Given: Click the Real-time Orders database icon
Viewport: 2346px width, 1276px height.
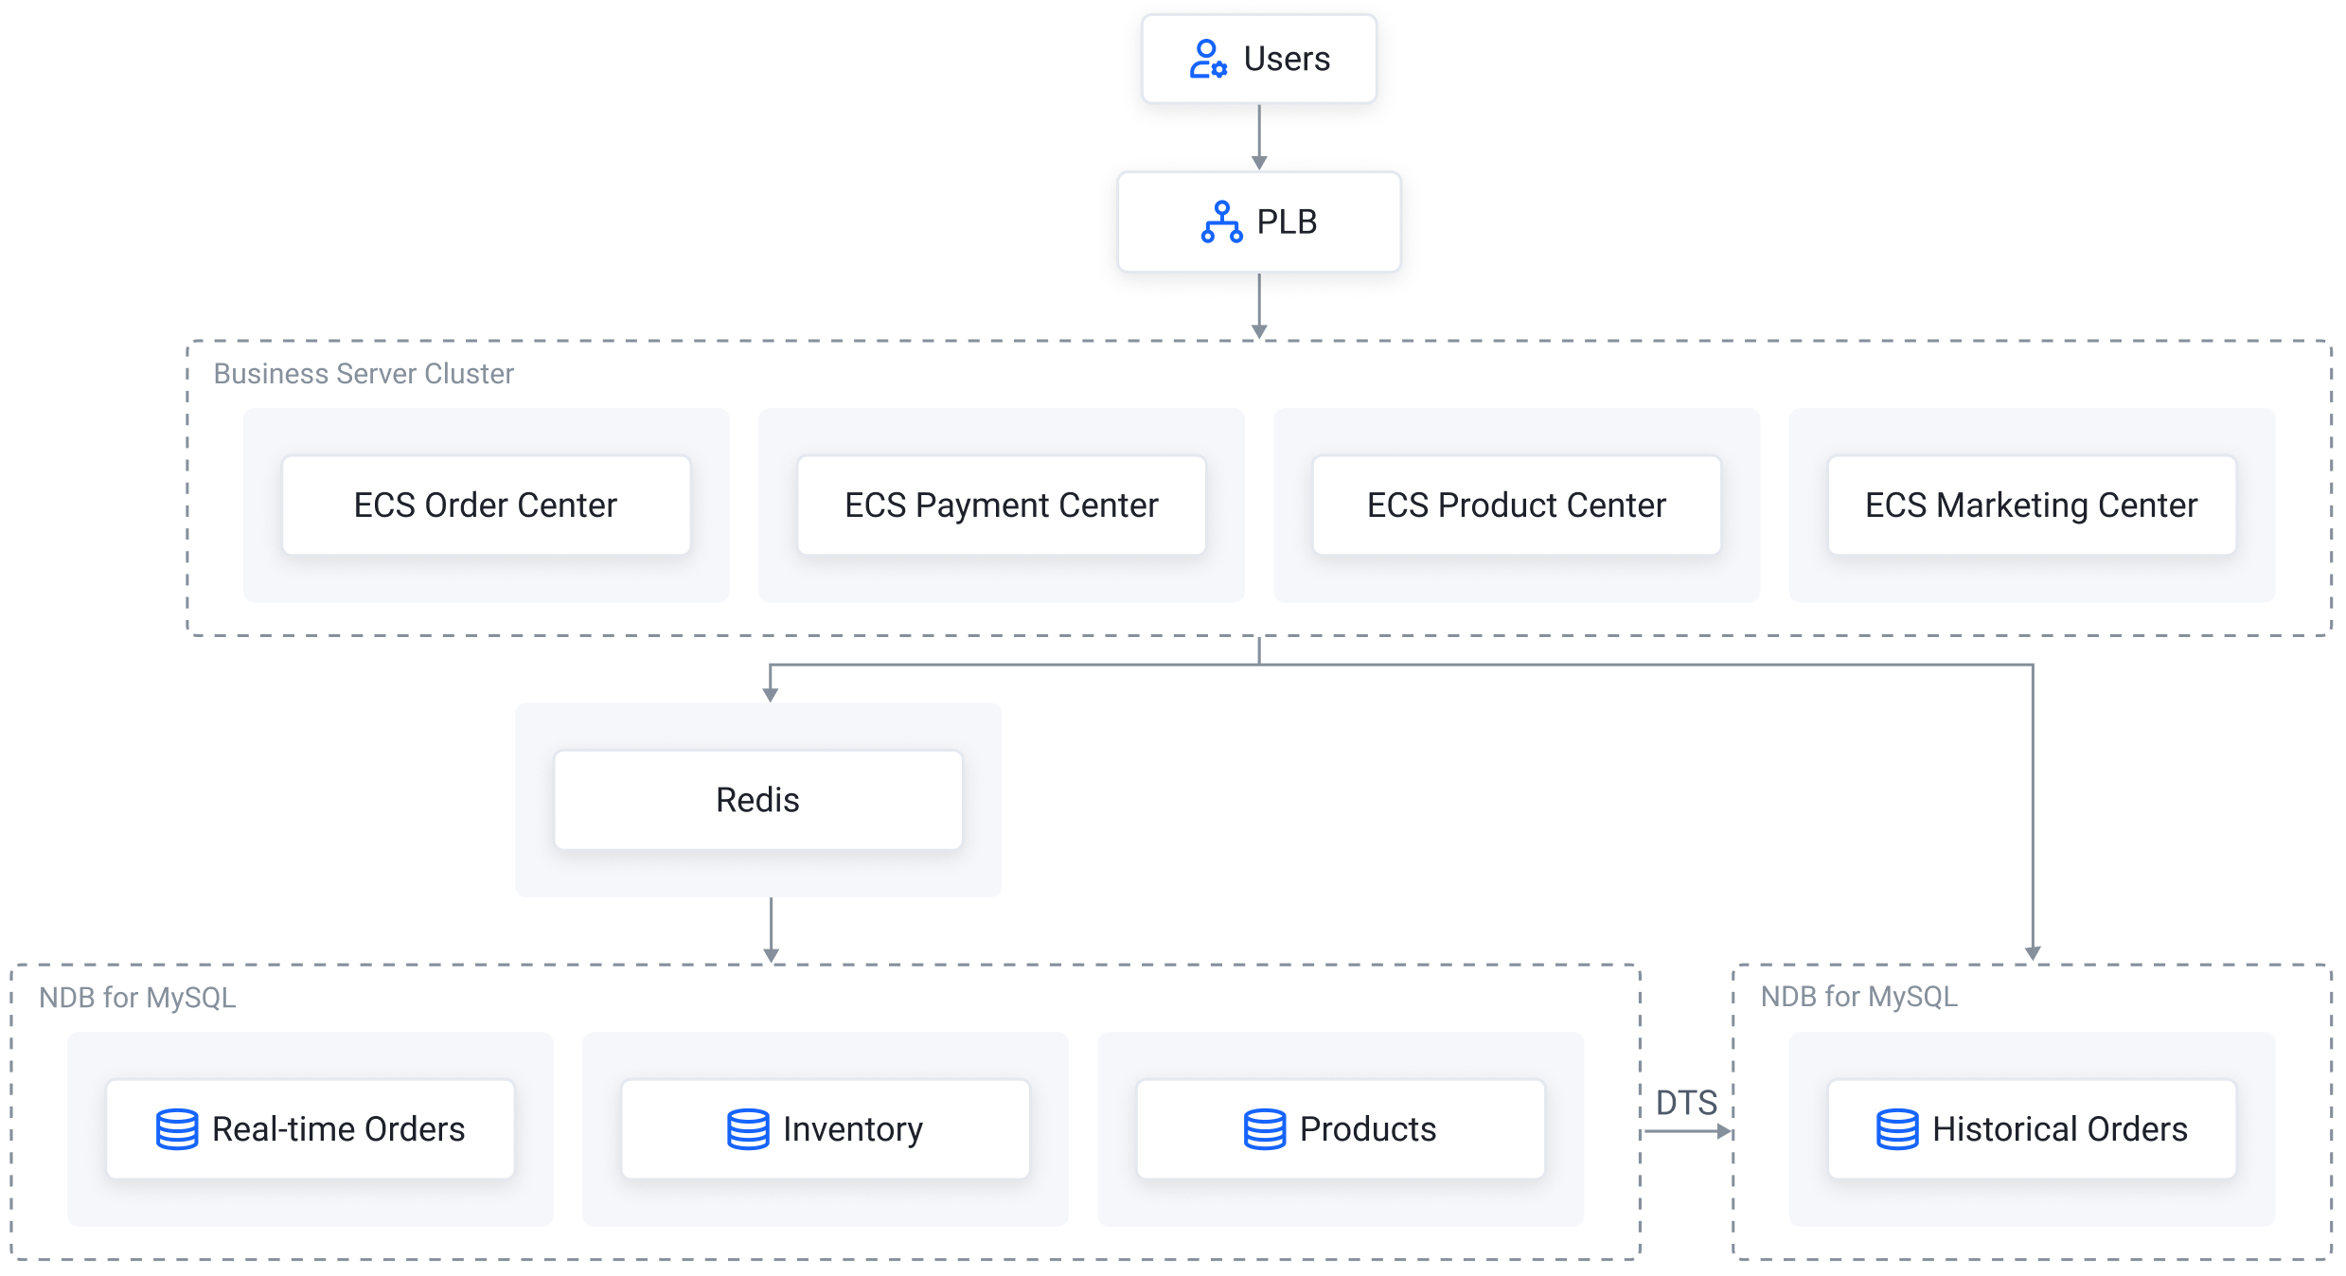Looking at the screenshot, I should tap(177, 1129).
